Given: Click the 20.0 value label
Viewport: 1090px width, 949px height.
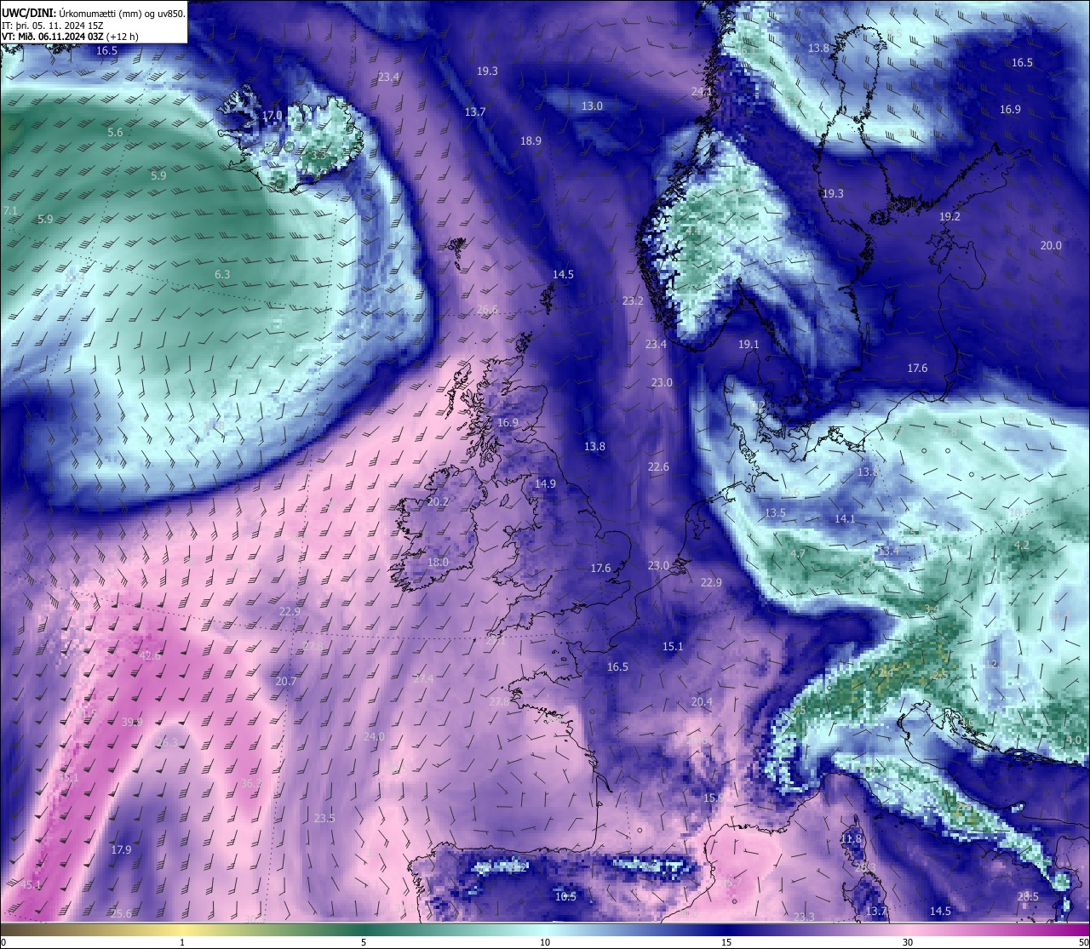Looking at the screenshot, I should (x=1051, y=245).
